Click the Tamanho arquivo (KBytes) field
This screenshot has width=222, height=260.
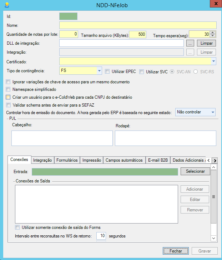pyautogui.click(x=137, y=34)
